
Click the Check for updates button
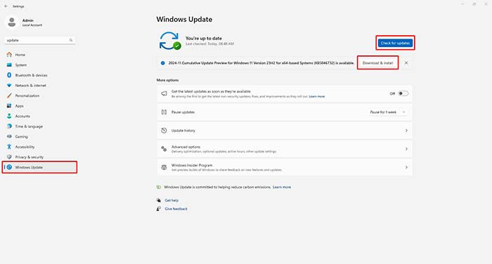point(395,43)
